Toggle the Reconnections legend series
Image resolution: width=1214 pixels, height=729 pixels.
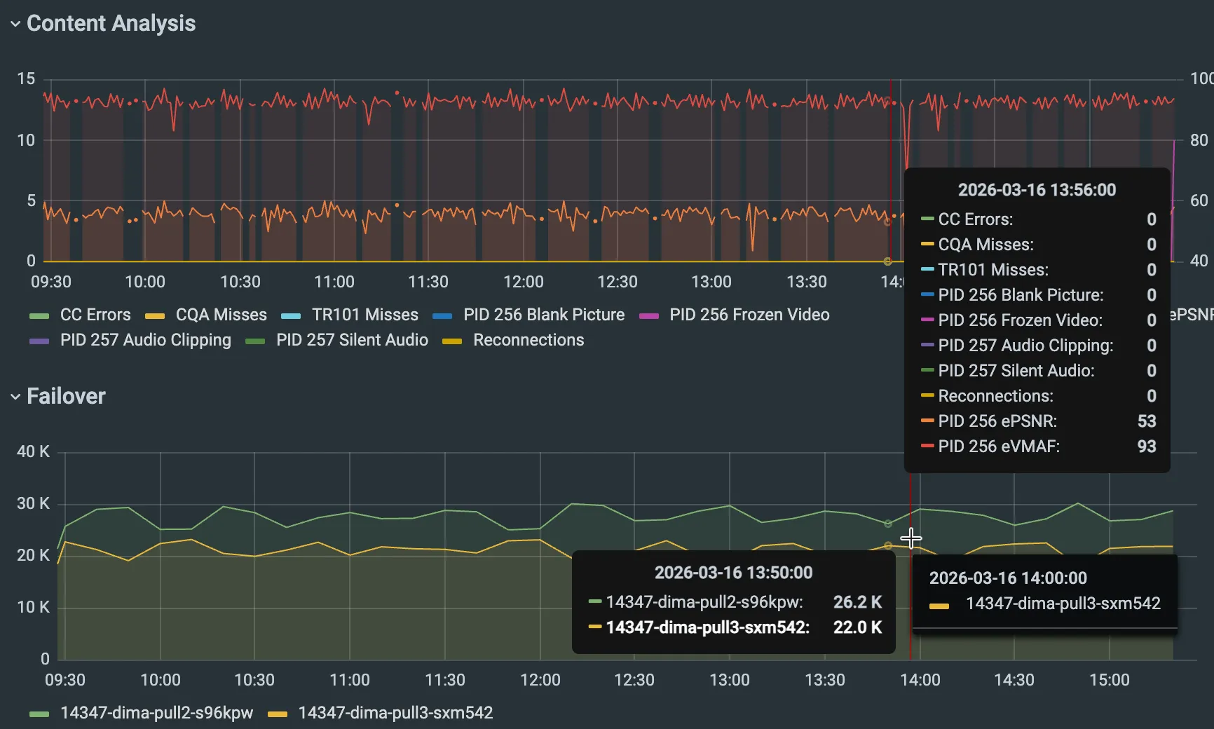point(528,340)
